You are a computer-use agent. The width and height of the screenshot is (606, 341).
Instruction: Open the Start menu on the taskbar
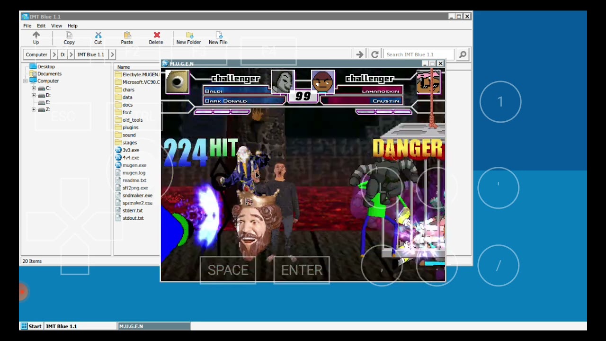pos(31,326)
